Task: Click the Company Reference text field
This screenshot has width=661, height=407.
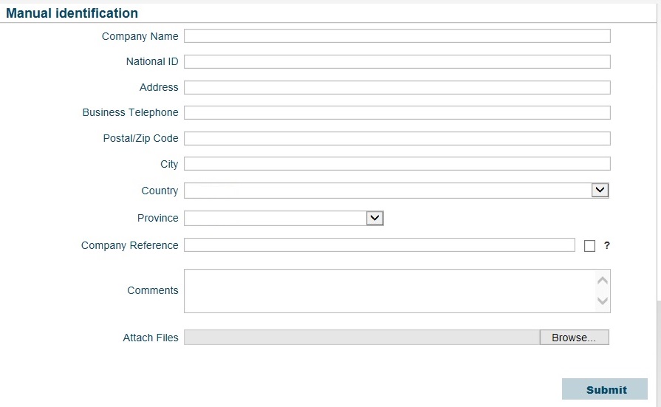Action: (380, 245)
